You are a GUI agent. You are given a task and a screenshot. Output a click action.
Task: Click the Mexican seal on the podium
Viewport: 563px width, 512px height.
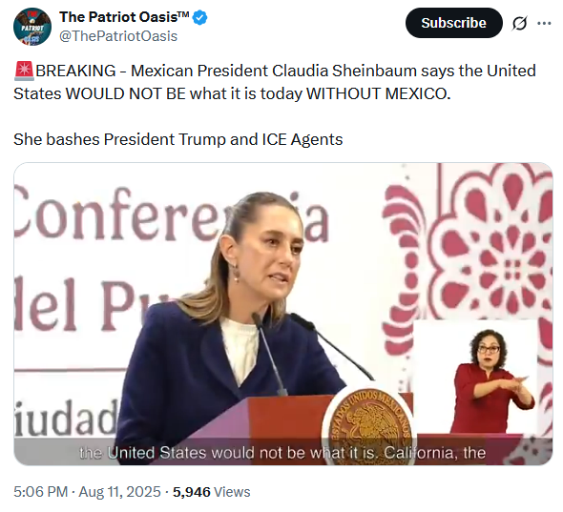click(x=370, y=426)
